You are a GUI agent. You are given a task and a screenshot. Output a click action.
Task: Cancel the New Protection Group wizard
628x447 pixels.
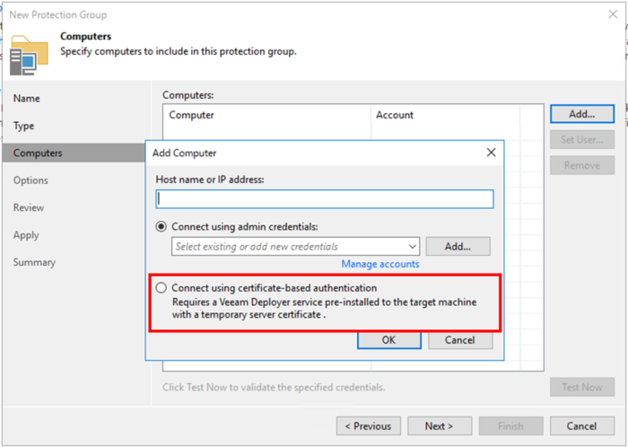coord(581,425)
